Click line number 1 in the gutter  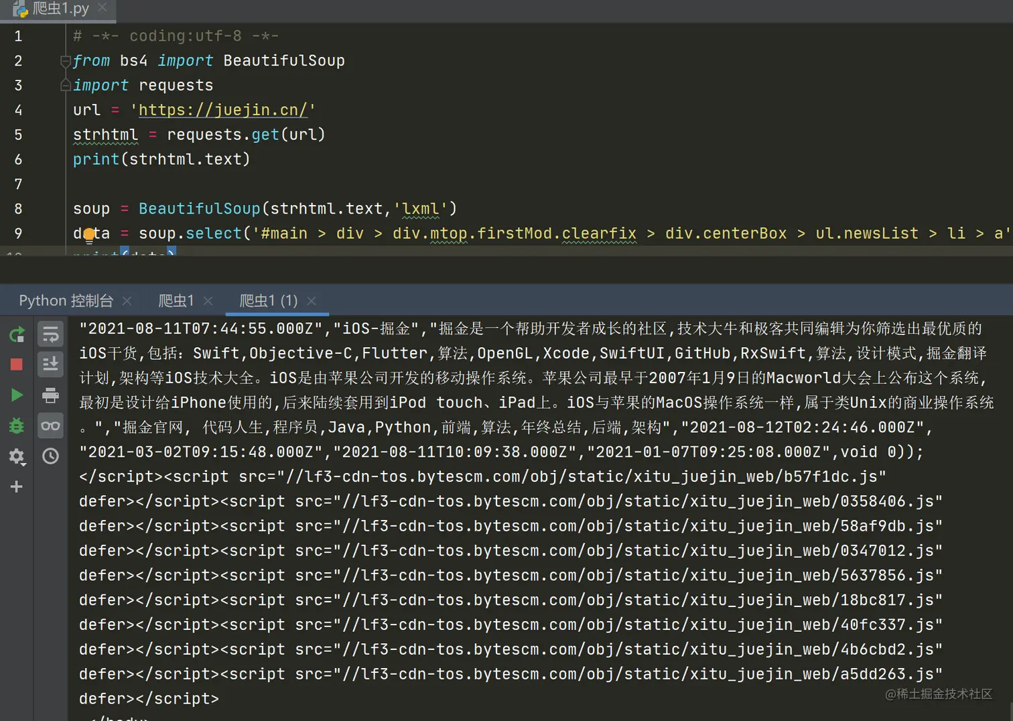(18, 36)
